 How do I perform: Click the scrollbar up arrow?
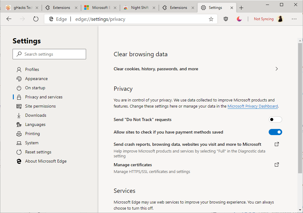[300, 41]
